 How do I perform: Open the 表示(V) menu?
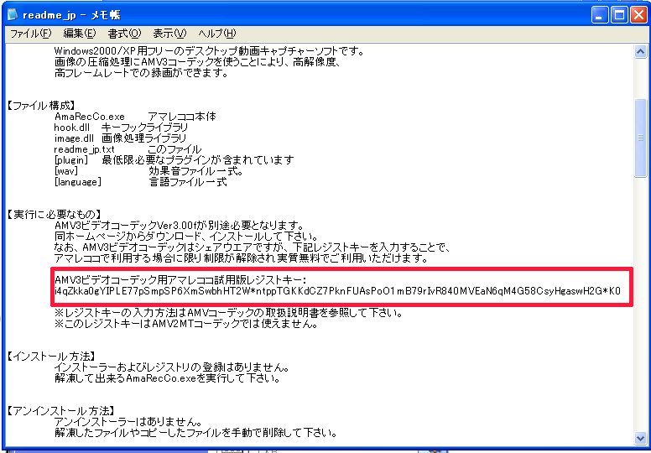[169, 34]
